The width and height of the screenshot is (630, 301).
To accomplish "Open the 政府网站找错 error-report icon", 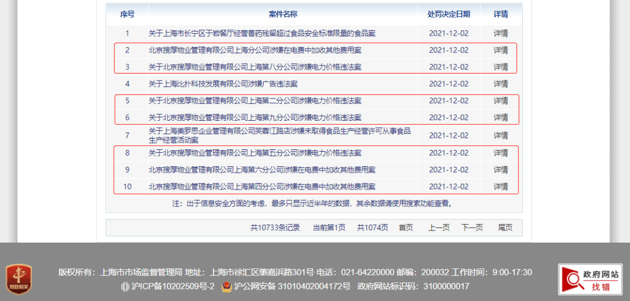I will click(x=590, y=279).
